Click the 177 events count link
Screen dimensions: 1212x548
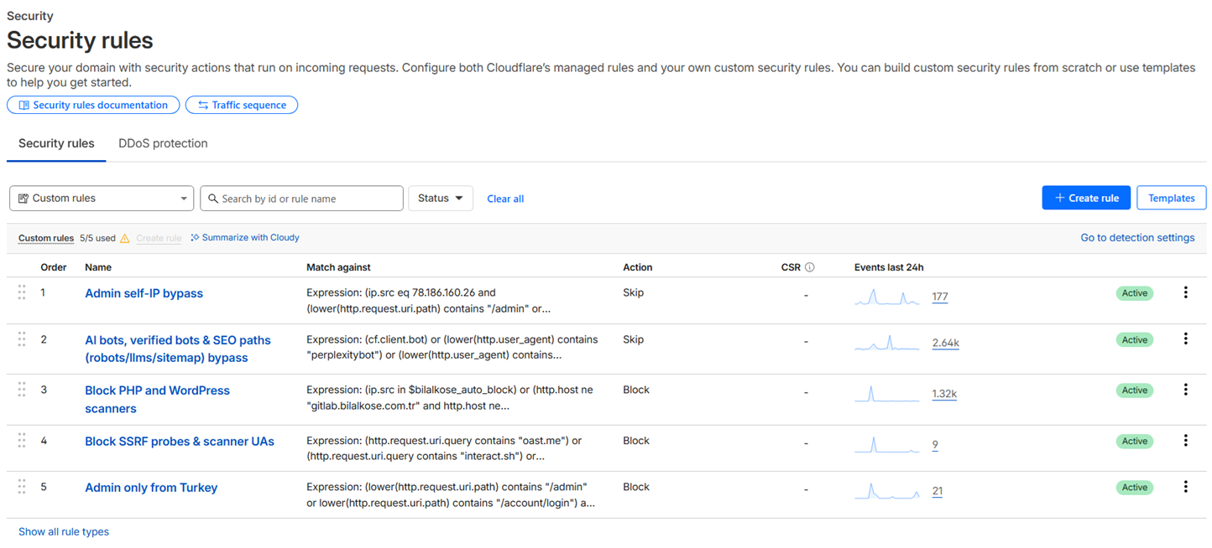click(940, 297)
